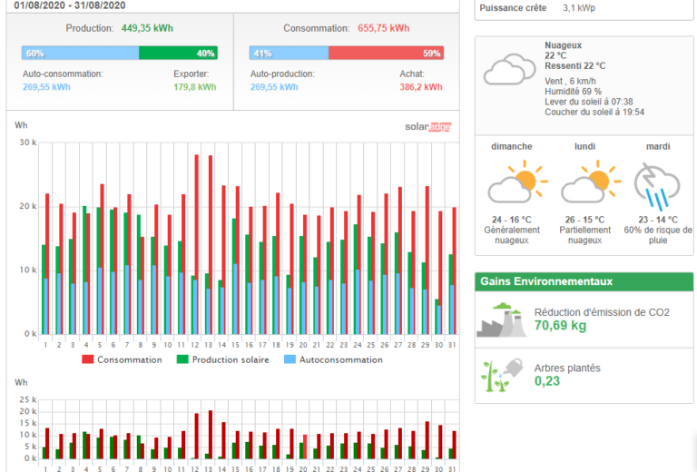
Task: Click mardi thunderstorm rain icon
Action: point(657,186)
